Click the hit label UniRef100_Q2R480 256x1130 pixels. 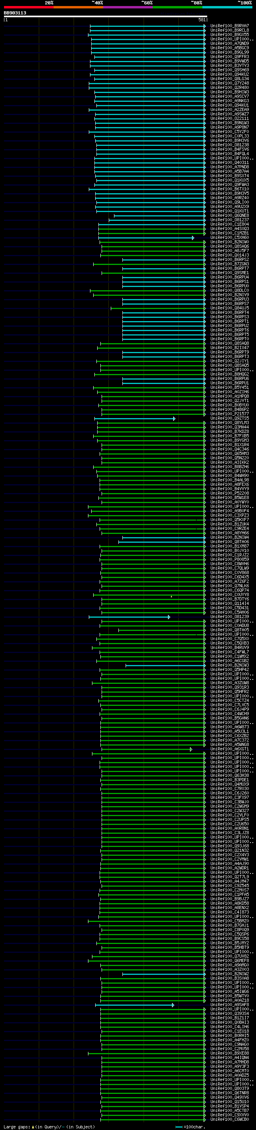230,88
